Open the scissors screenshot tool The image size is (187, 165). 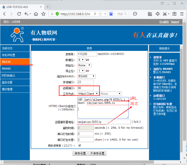[x=165, y=14]
